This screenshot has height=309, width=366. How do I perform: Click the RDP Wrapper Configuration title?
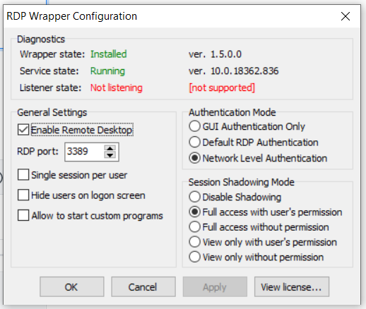coord(72,16)
